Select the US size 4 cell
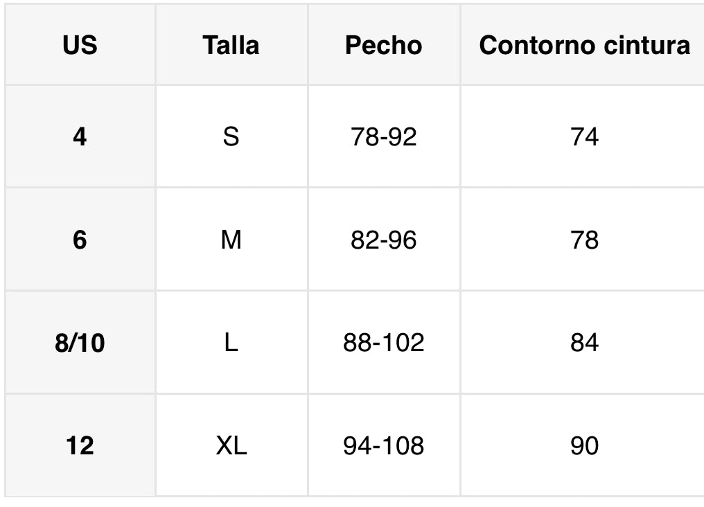This screenshot has height=507, width=704. pyautogui.click(x=80, y=136)
